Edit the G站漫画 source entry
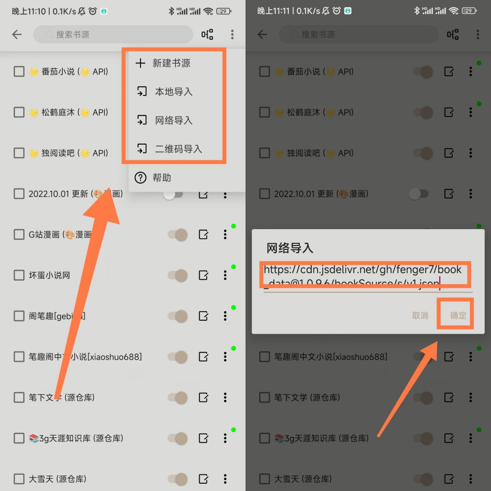The image size is (491, 491). click(x=203, y=234)
